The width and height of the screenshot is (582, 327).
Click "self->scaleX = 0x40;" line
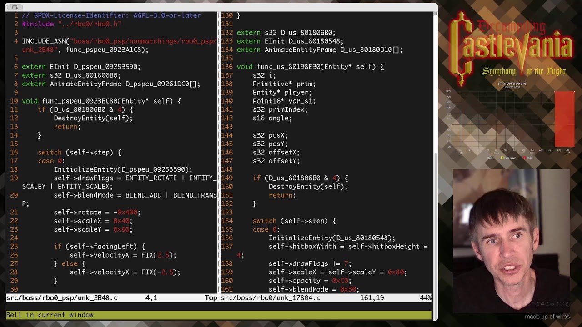coord(93,221)
